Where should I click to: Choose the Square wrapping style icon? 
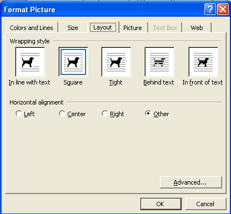[73, 62]
